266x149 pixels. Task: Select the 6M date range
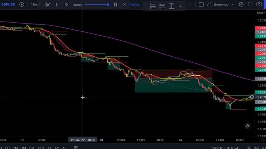click(32, 148)
